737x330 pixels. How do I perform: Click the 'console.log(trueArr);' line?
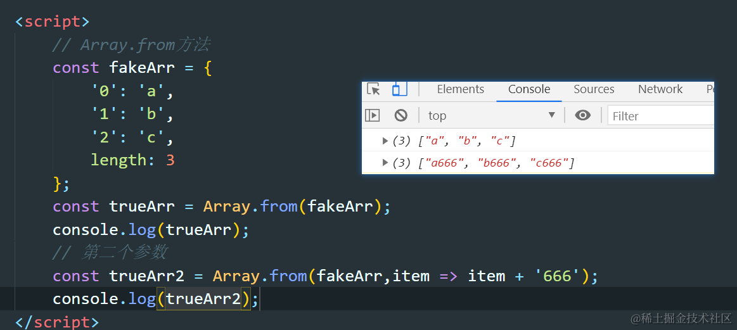(x=151, y=230)
